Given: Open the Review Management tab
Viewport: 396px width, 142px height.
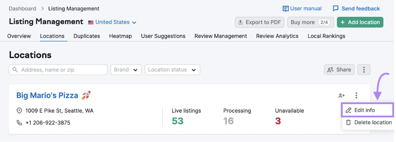Looking at the screenshot, I should pos(221,36).
